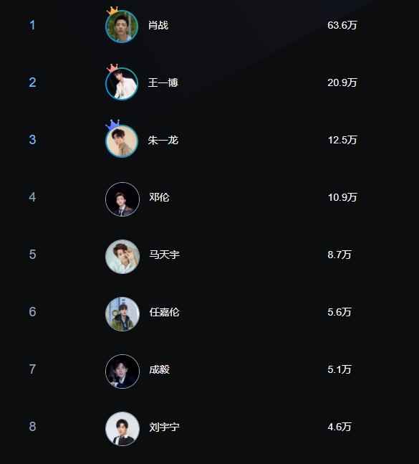The height and width of the screenshot is (464, 419).
Task: Click the 63.6万 score value
Action: click(342, 25)
